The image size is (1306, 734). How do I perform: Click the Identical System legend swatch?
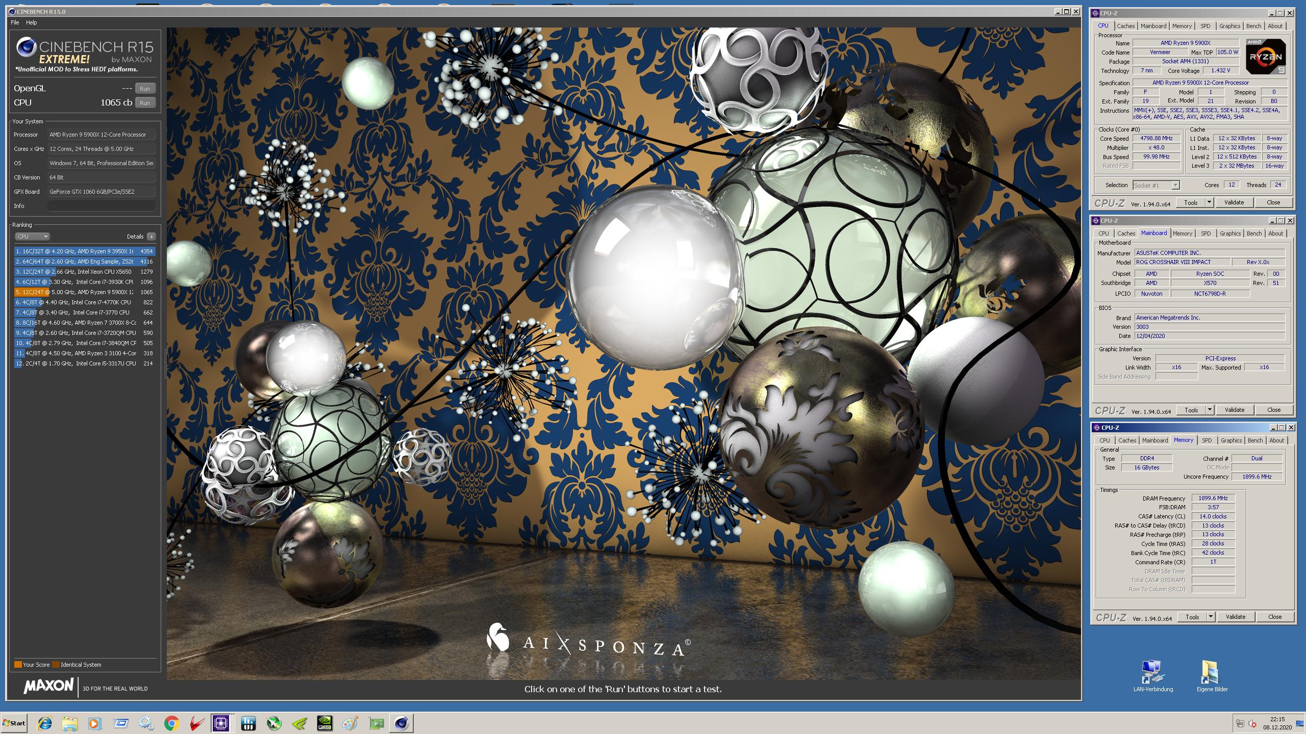click(56, 665)
